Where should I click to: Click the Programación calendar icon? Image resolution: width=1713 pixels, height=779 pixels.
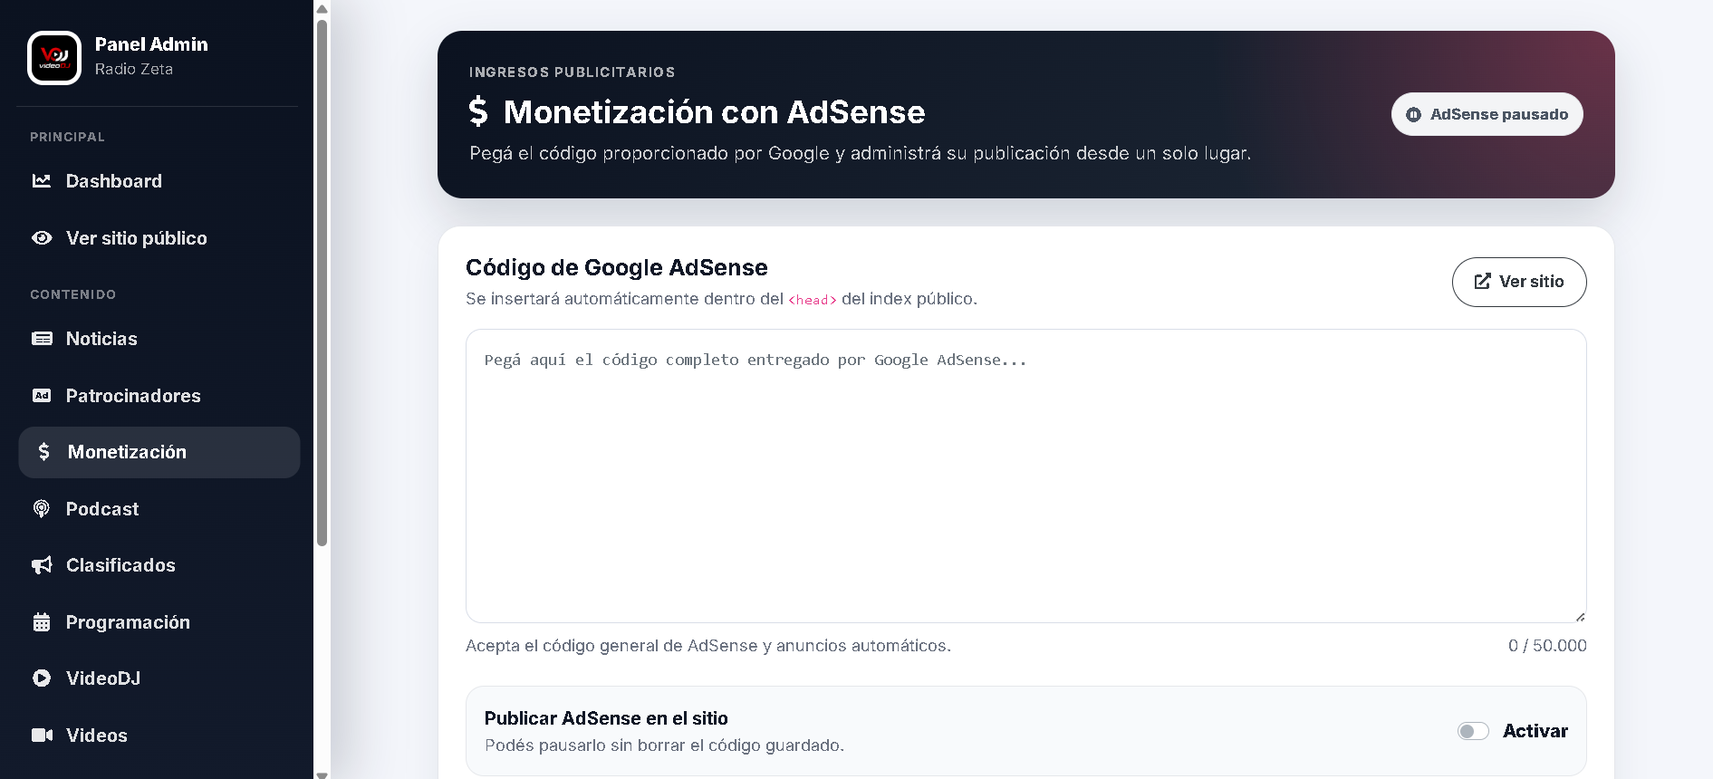(x=42, y=622)
